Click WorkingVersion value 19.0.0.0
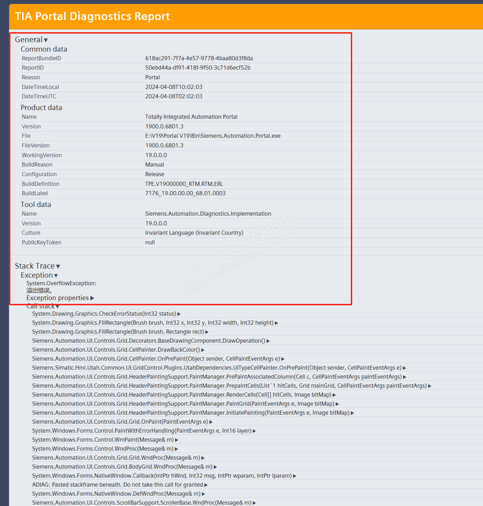This screenshot has width=483, height=506. (156, 155)
